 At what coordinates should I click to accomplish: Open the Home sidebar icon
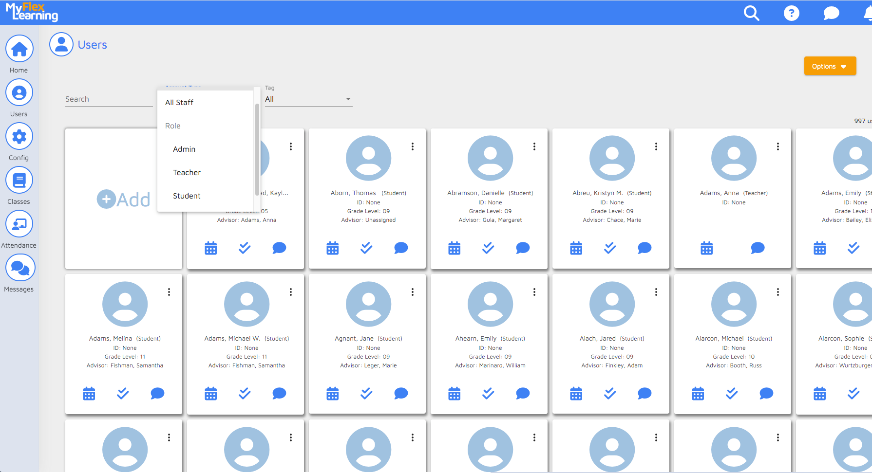(19, 49)
